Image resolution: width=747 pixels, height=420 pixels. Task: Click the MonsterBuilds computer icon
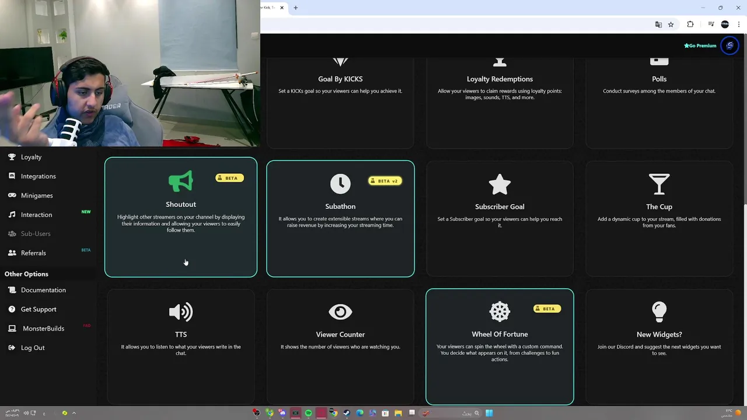pyautogui.click(x=12, y=328)
